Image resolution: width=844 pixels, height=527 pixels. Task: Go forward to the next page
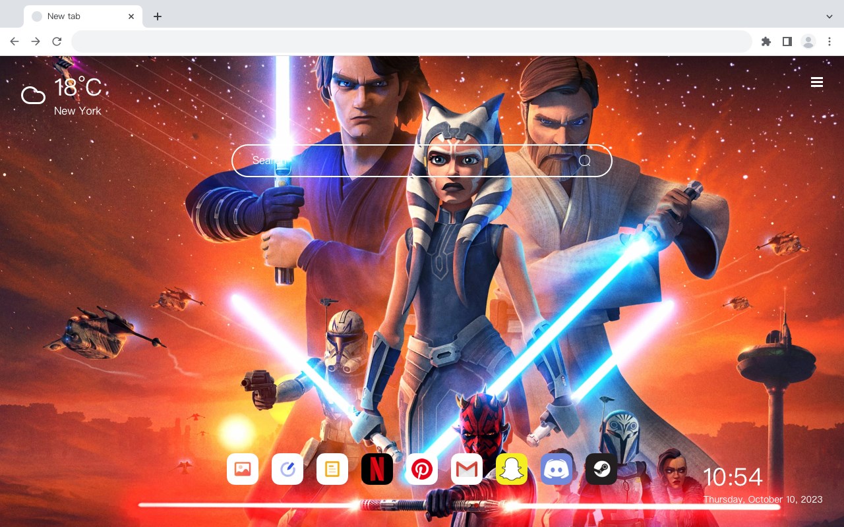[36, 42]
